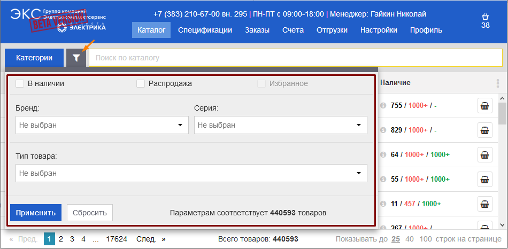Click the vertical scrollbar of product list
The image size is (508, 249).
[503, 160]
